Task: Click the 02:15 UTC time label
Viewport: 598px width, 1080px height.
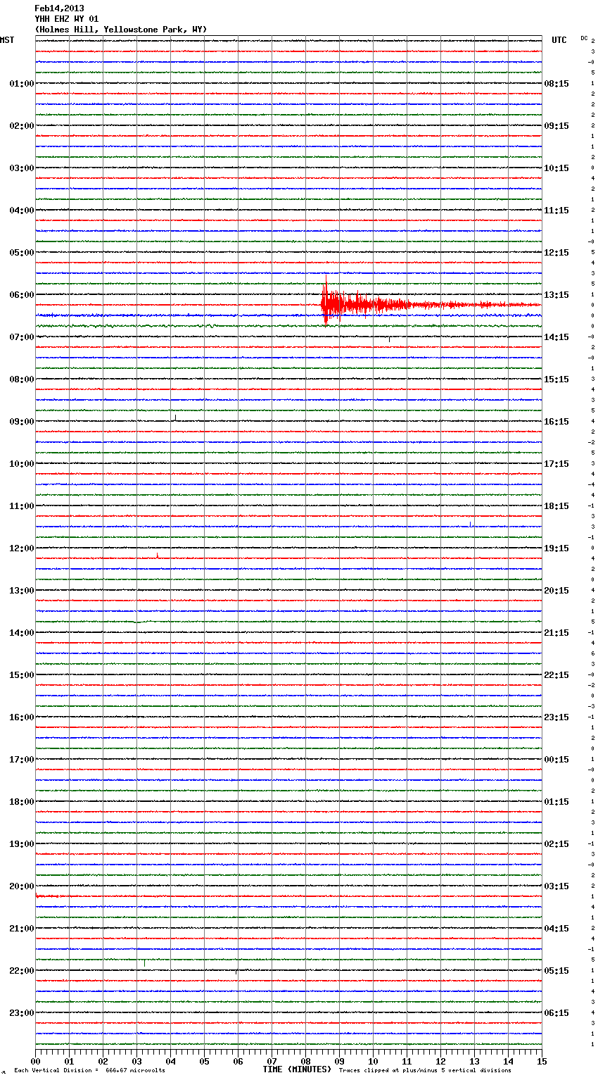Action: pos(556,844)
